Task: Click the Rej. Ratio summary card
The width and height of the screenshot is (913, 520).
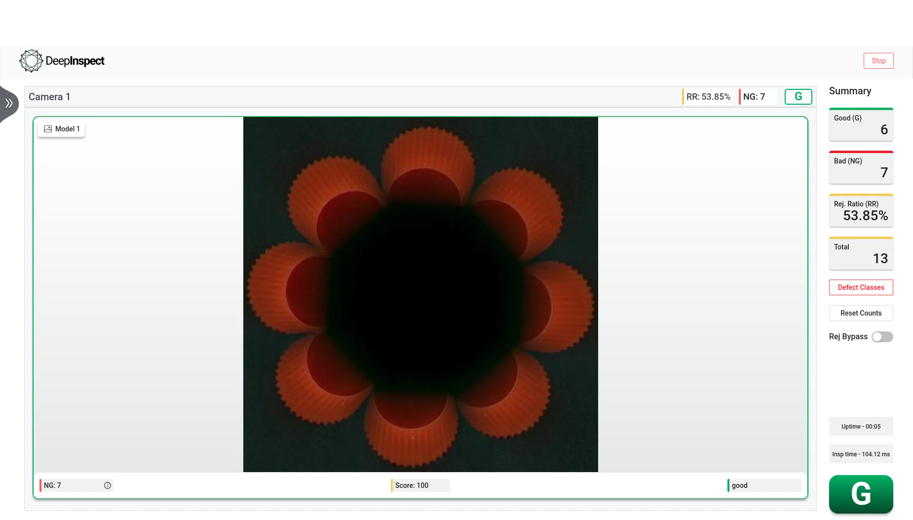Action: point(861,210)
